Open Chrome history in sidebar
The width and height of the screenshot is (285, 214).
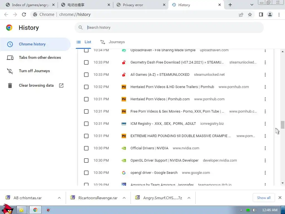coord(35,44)
